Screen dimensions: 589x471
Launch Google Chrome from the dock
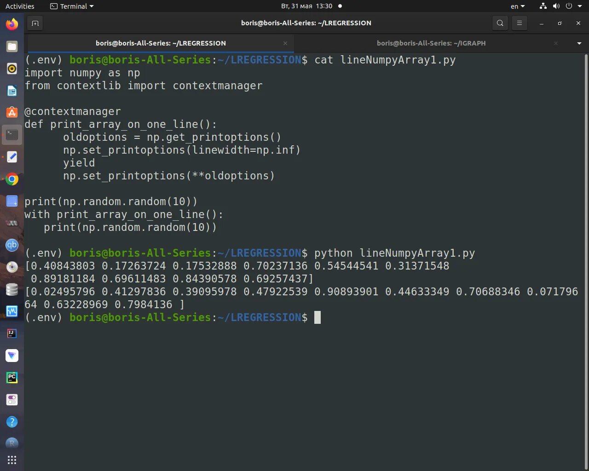pos(12,179)
